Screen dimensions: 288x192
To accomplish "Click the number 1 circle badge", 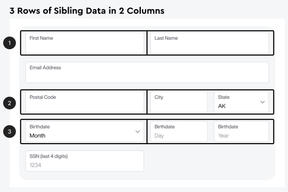I will tap(9, 43).
